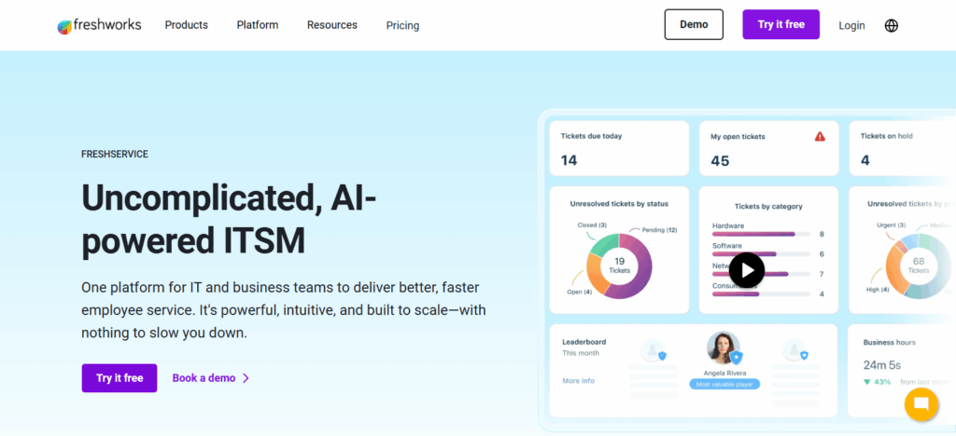Open the orange chat widget
This screenshot has height=436, width=956.
(921, 403)
